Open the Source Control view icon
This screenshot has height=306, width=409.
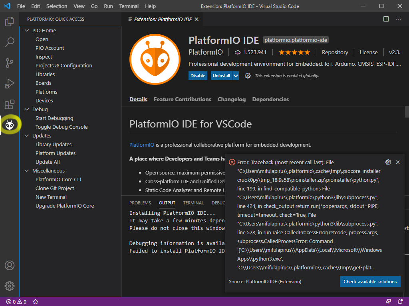tap(10, 63)
